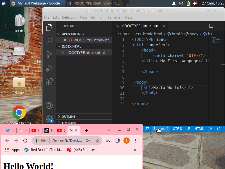Click the split editor right icon
The width and height of the screenshot is (225, 169).
(211, 26)
